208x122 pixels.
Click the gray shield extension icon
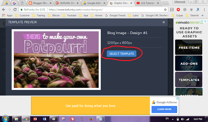[191, 9]
